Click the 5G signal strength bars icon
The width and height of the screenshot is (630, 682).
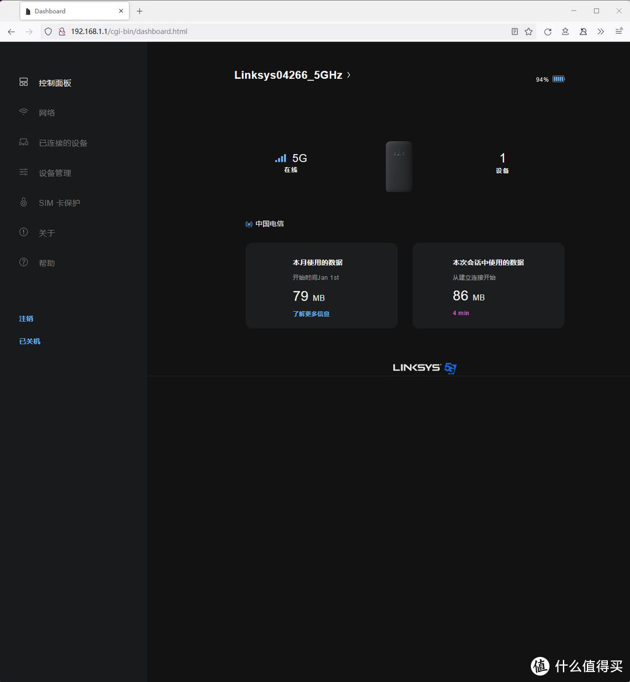tap(281, 158)
